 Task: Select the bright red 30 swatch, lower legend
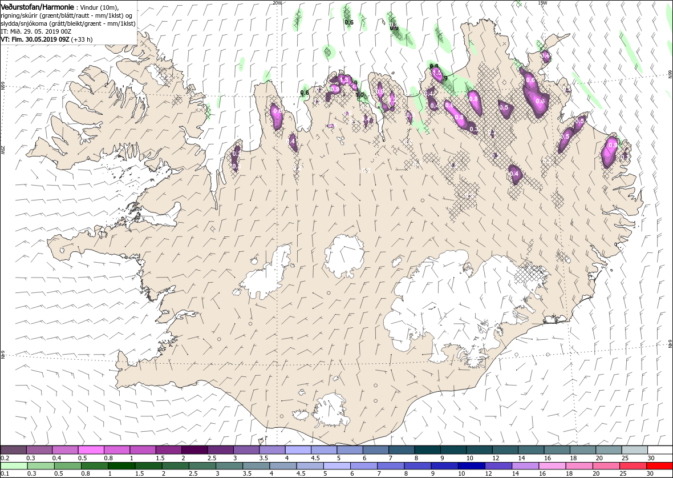pyautogui.click(x=659, y=466)
